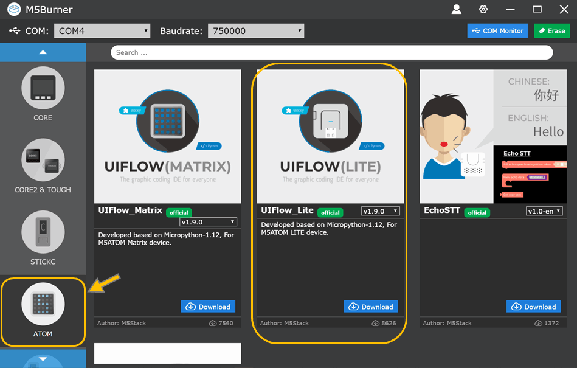Download the UIFlow_Matrix firmware
The image size is (577, 368).
pyautogui.click(x=208, y=307)
